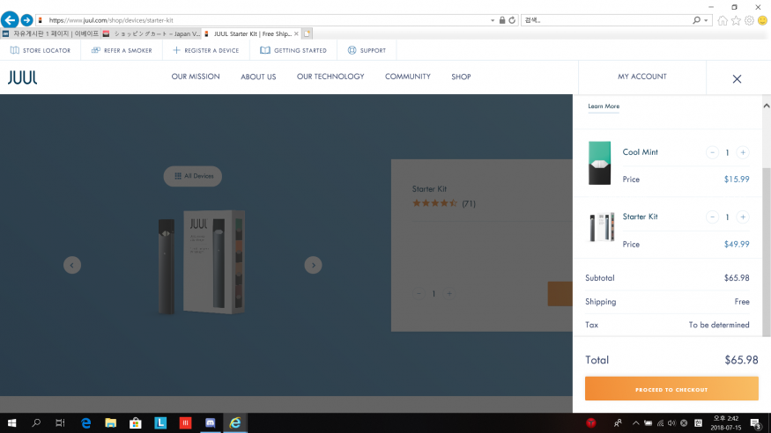
Task: Show previous product image with left arrow
Action: (x=72, y=265)
